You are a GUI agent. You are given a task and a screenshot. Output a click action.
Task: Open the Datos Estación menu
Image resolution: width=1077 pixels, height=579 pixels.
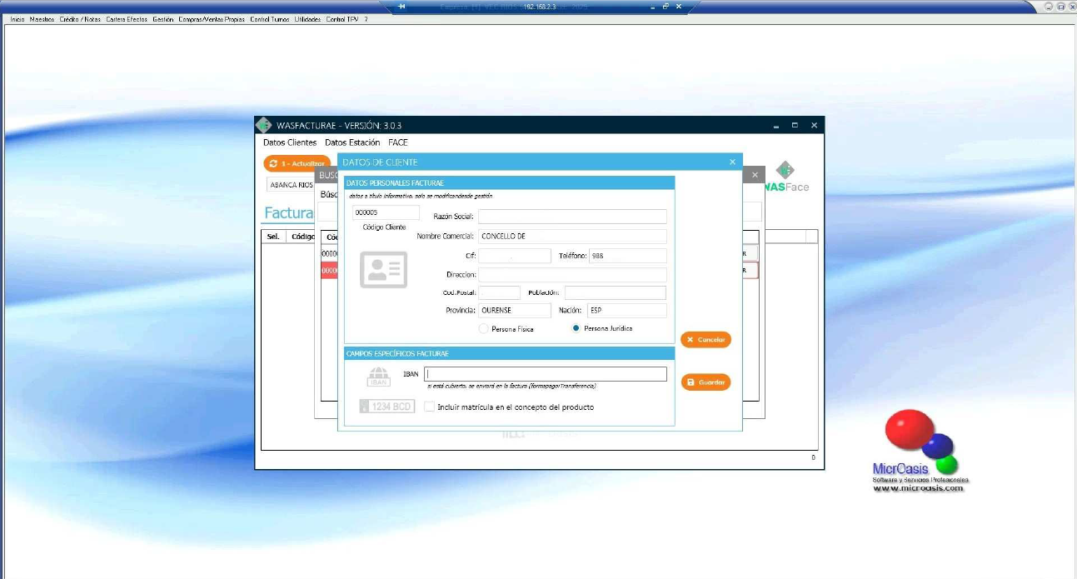click(x=352, y=142)
